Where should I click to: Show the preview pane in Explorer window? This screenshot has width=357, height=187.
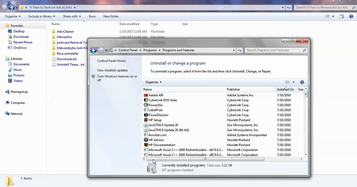point(342,16)
